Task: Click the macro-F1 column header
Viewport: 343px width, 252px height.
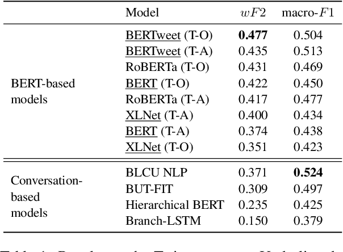Action: tap(308, 12)
